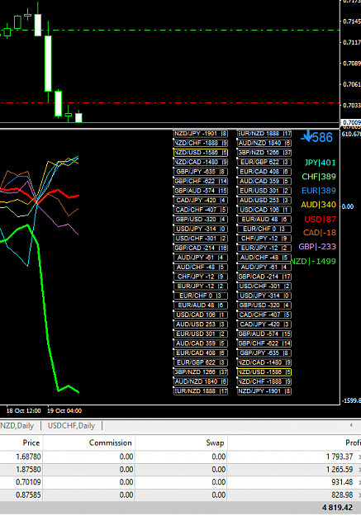Click NZD/CAD -1480 in the left pair list

[201, 163]
